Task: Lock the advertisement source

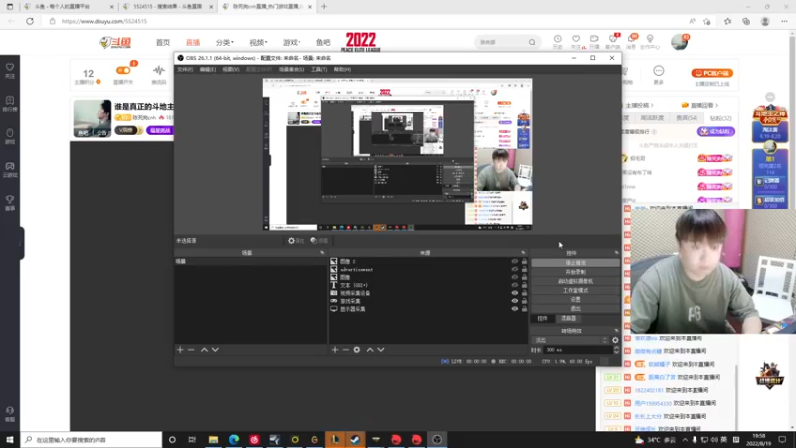Action: [x=524, y=269]
